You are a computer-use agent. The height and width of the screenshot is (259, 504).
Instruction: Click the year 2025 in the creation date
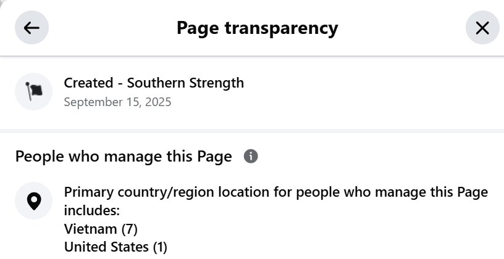[157, 102]
